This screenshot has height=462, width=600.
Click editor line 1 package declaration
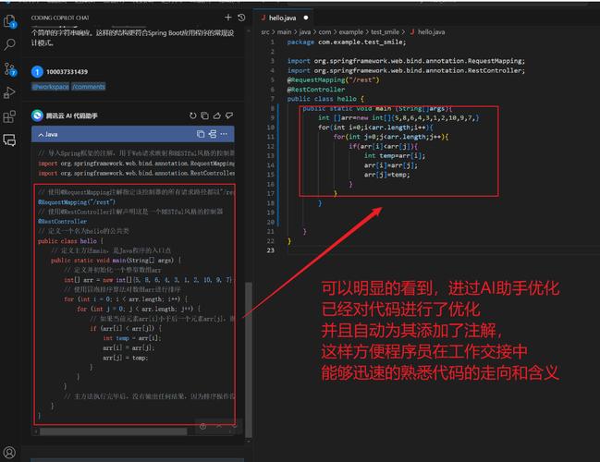pyautogui.click(x=347, y=43)
